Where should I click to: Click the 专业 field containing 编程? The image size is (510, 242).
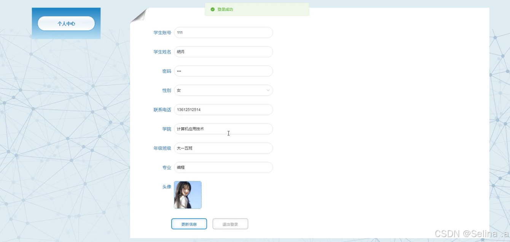[223, 167]
